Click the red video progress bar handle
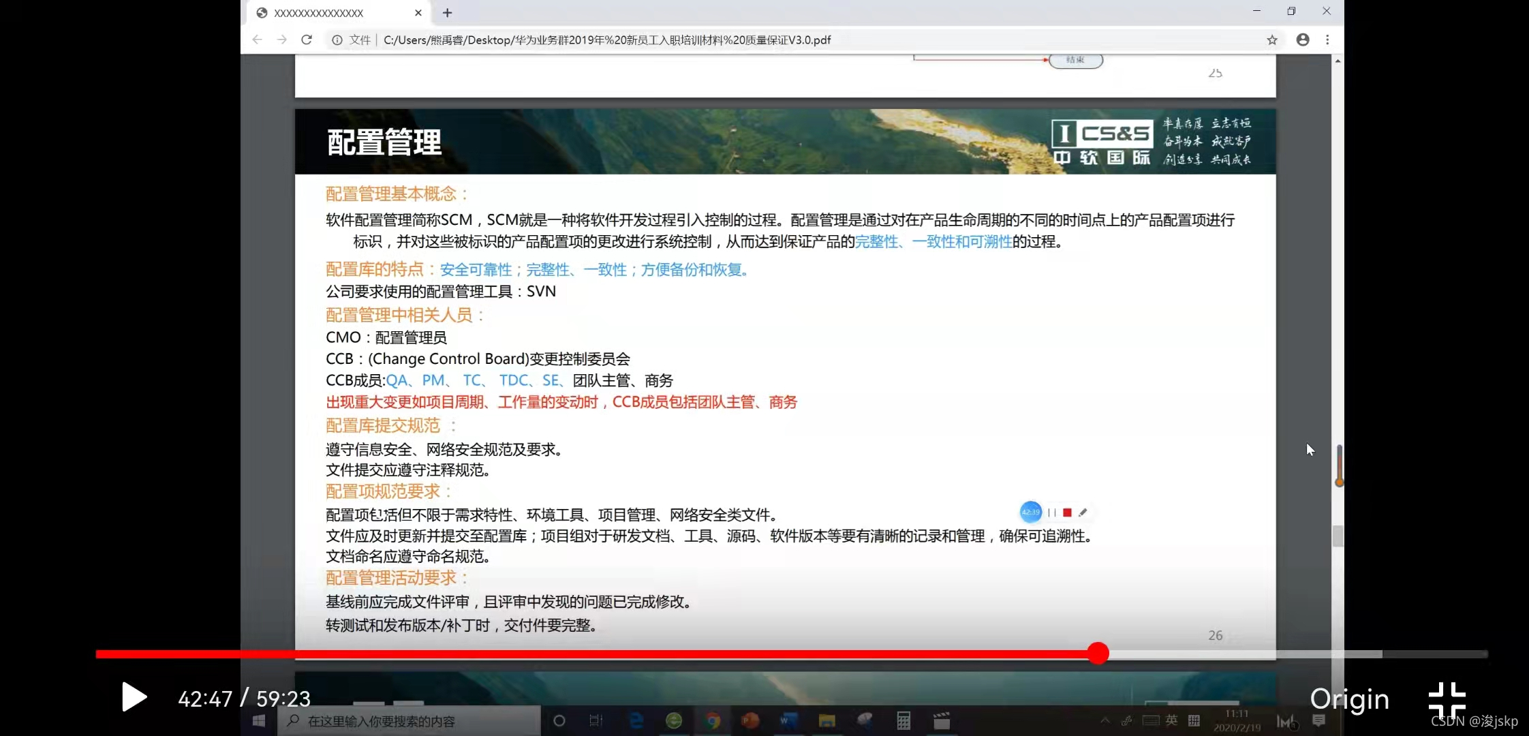Viewport: 1529px width, 736px height. point(1098,654)
